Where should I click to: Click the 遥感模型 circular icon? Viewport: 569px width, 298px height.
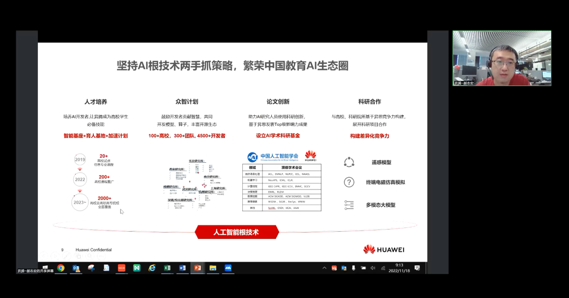pyautogui.click(x=349, y=162)
